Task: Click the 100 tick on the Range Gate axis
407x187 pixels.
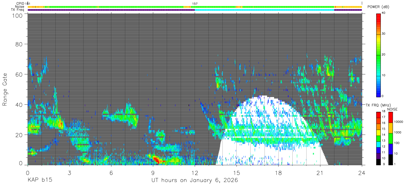Action: click(17, 16)
